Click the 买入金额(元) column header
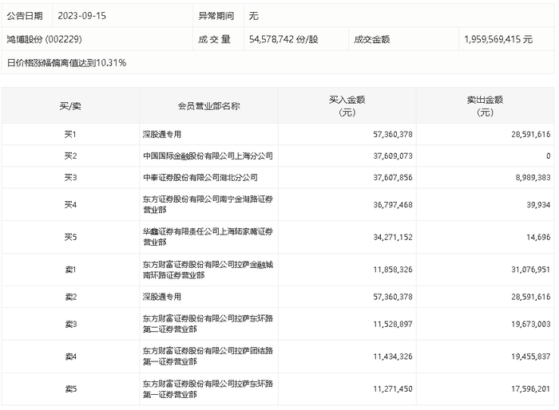Viewport: 559px width, 410px height. (x=347, y=106)
